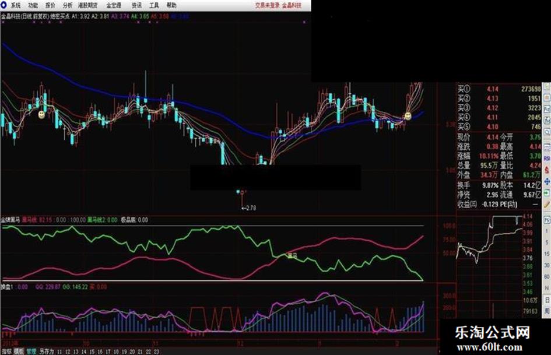The image size is (551, 355).
Task: Click the pencil drawing tool icon in sidebar
Action: pos(547,204)
